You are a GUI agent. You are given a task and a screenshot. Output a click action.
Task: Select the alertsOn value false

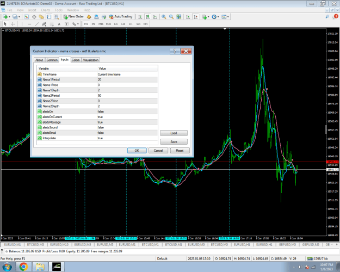click(127, 112)
